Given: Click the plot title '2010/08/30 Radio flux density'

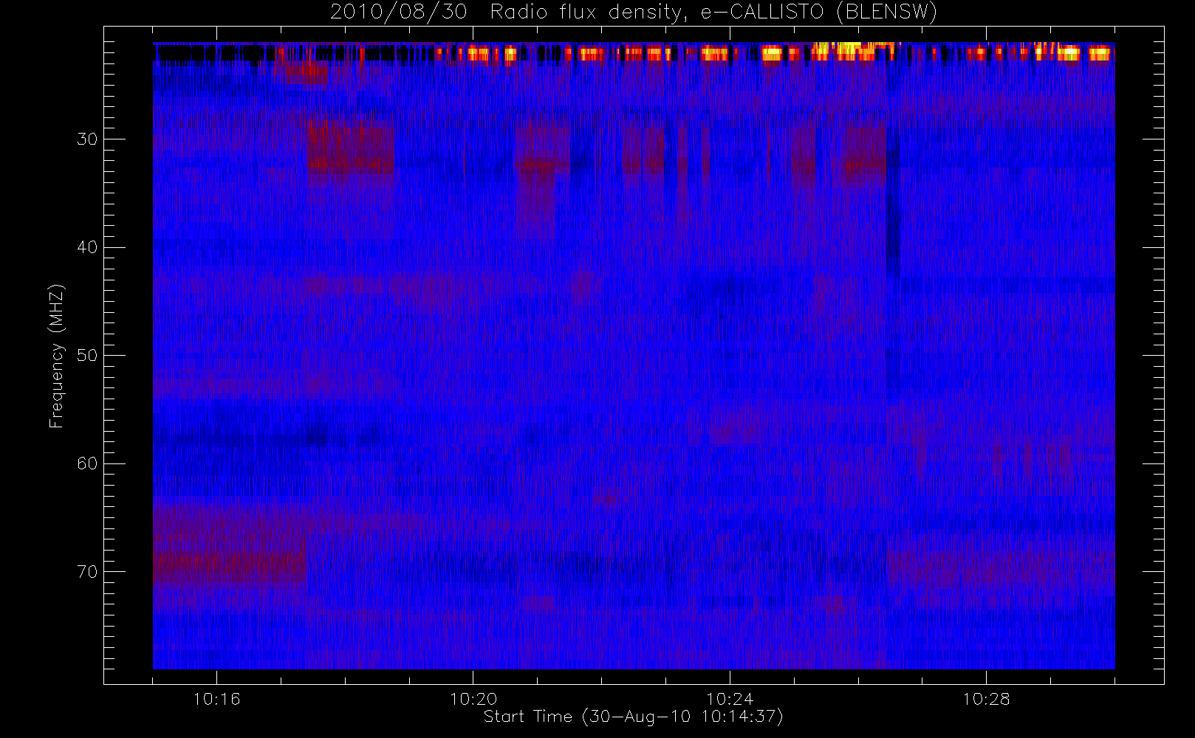Looking at the screenshot, I should click(634, 13).
